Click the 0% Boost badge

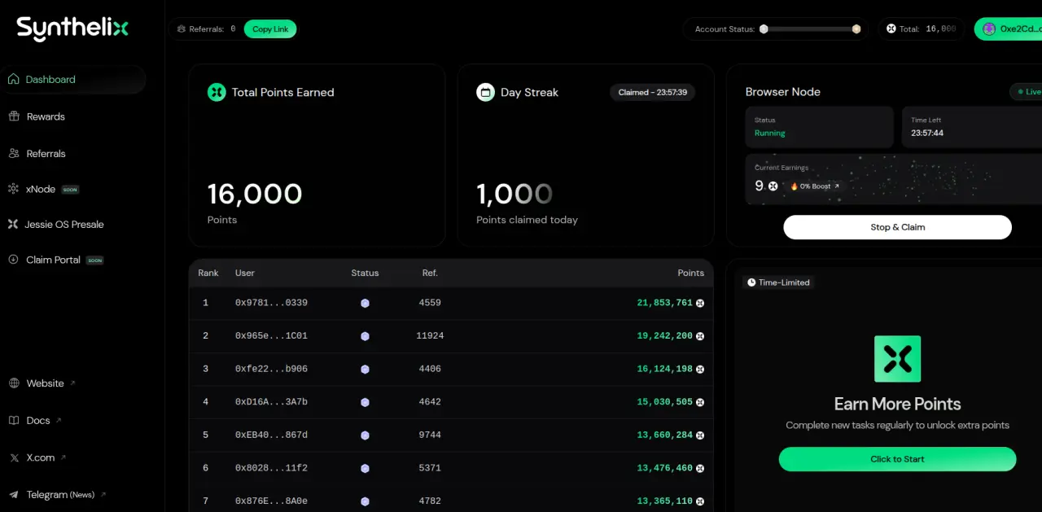[815, 186]
